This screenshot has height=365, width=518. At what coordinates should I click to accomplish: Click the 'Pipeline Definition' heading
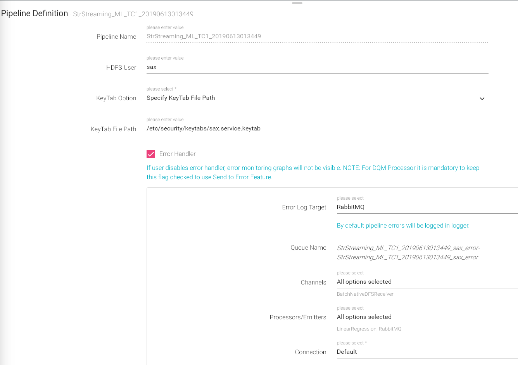pyautogui.click(x=35, y=14)
